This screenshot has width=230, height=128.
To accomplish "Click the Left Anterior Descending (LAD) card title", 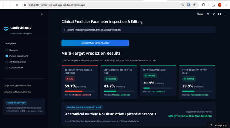I will coord(118,71).
